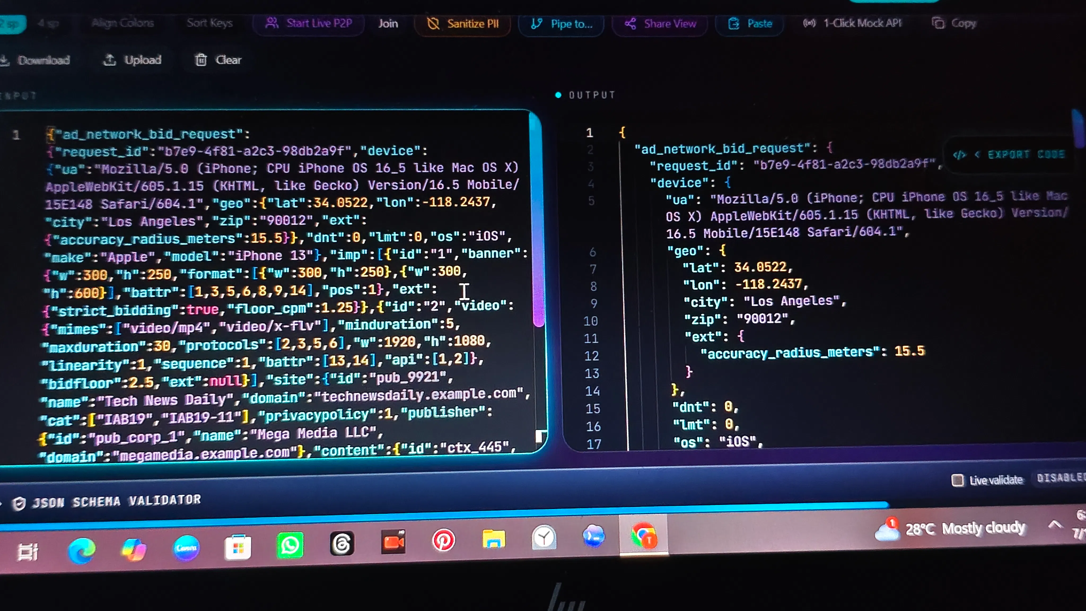Click the Clear button
1086x611 pixels.
(x=218, y=60)
